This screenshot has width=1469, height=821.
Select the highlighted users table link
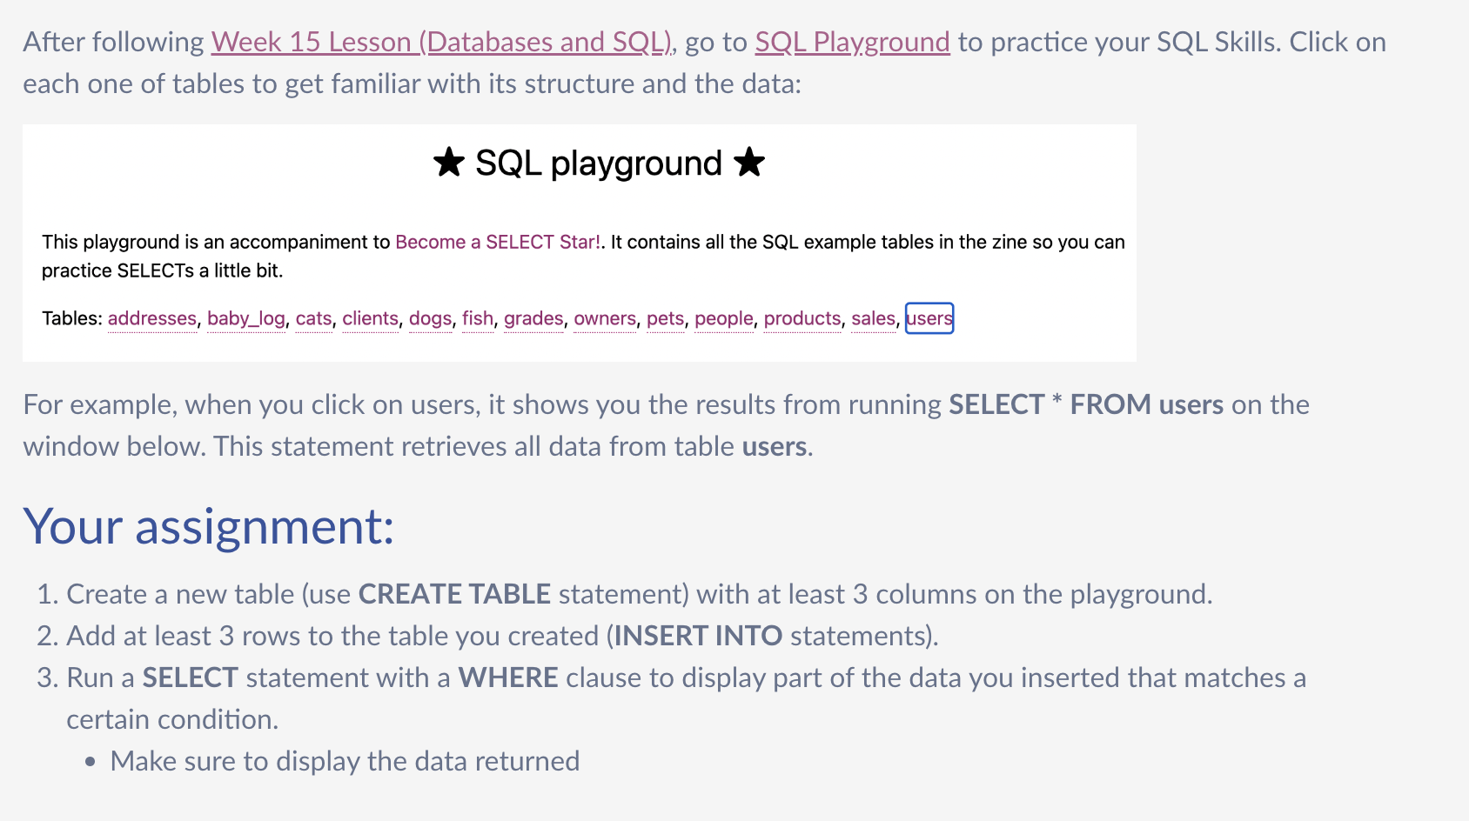tap(929, 318)
